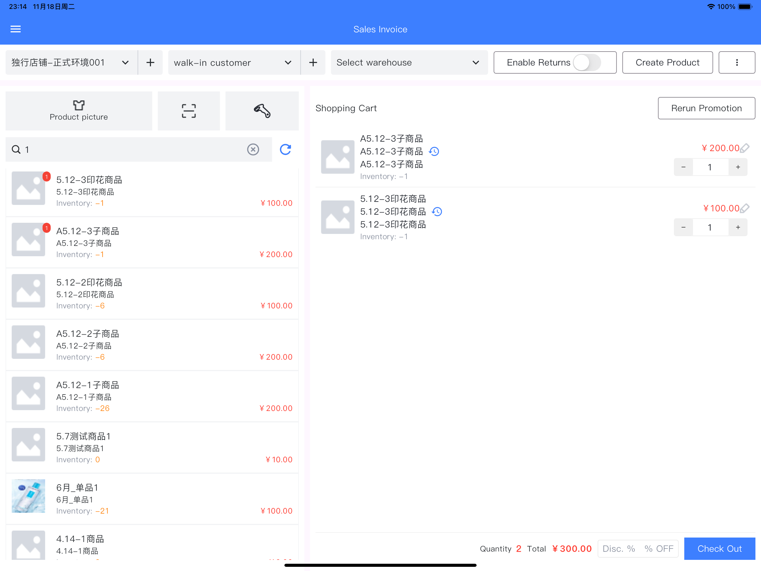Image resolution: width=761 pixels, height=571 pixels.
Task: Click the A5.12-1子商品 list thumbnail
Action: point(28,394)
